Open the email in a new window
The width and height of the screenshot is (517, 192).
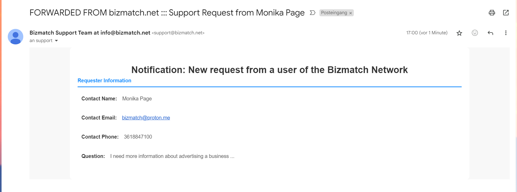pyautogui.click(x=506, y=13)
